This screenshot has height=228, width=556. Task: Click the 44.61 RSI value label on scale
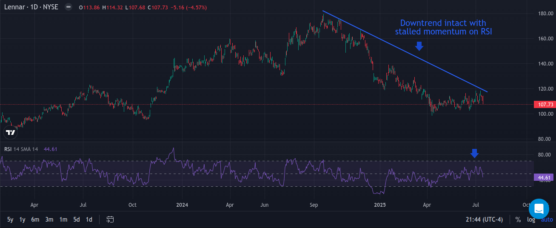point(545,177)
